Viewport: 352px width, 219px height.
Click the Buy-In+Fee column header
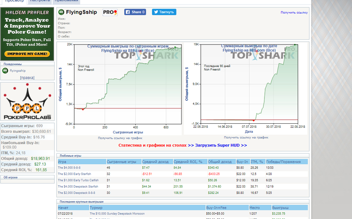tap(227, 208)
